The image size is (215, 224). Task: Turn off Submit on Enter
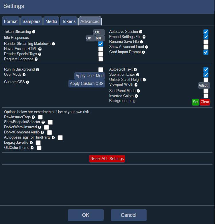pyautogui.click(x=206, y=75)
